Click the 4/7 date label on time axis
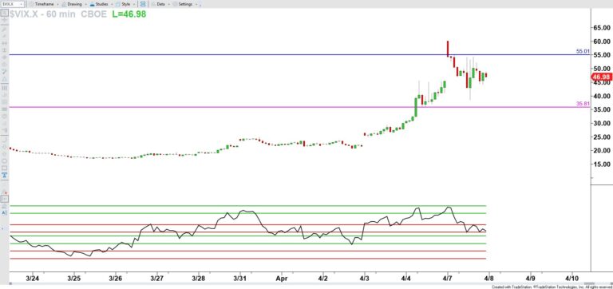 (447, 279)
